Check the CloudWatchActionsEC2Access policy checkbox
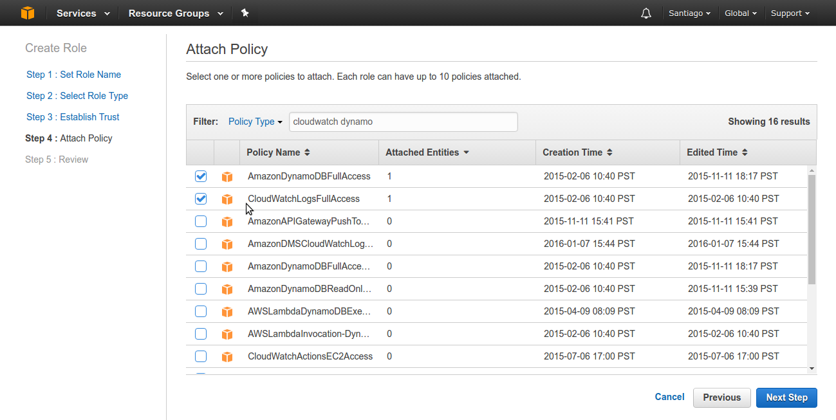The height and width of the screenshot is (420, 836). pyautogui.click(x=201, y=356)
